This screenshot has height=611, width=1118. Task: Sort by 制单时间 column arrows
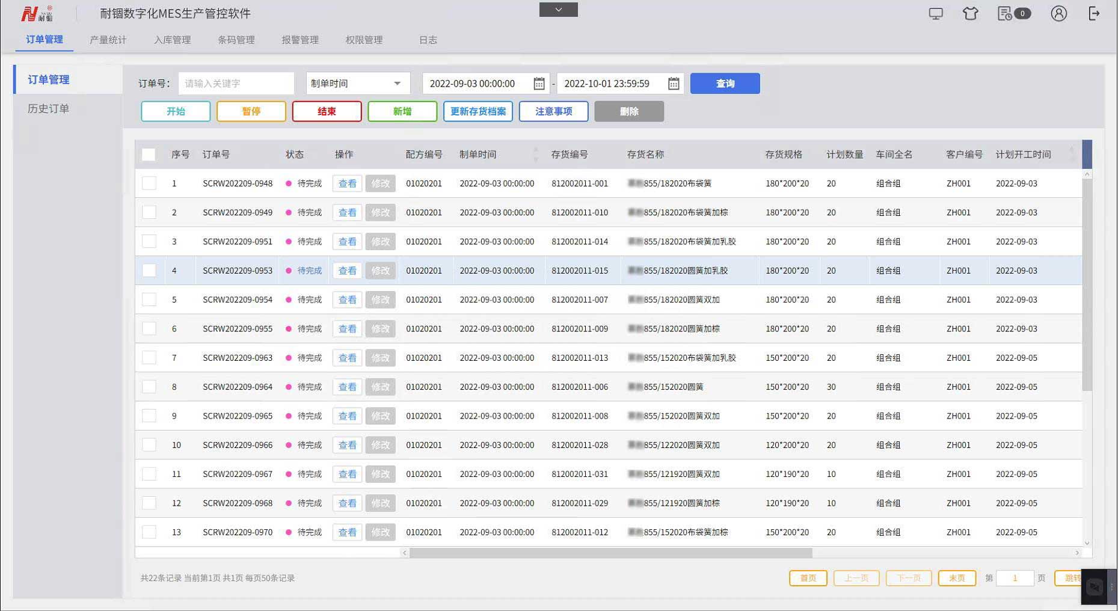[x=536, y=155]
